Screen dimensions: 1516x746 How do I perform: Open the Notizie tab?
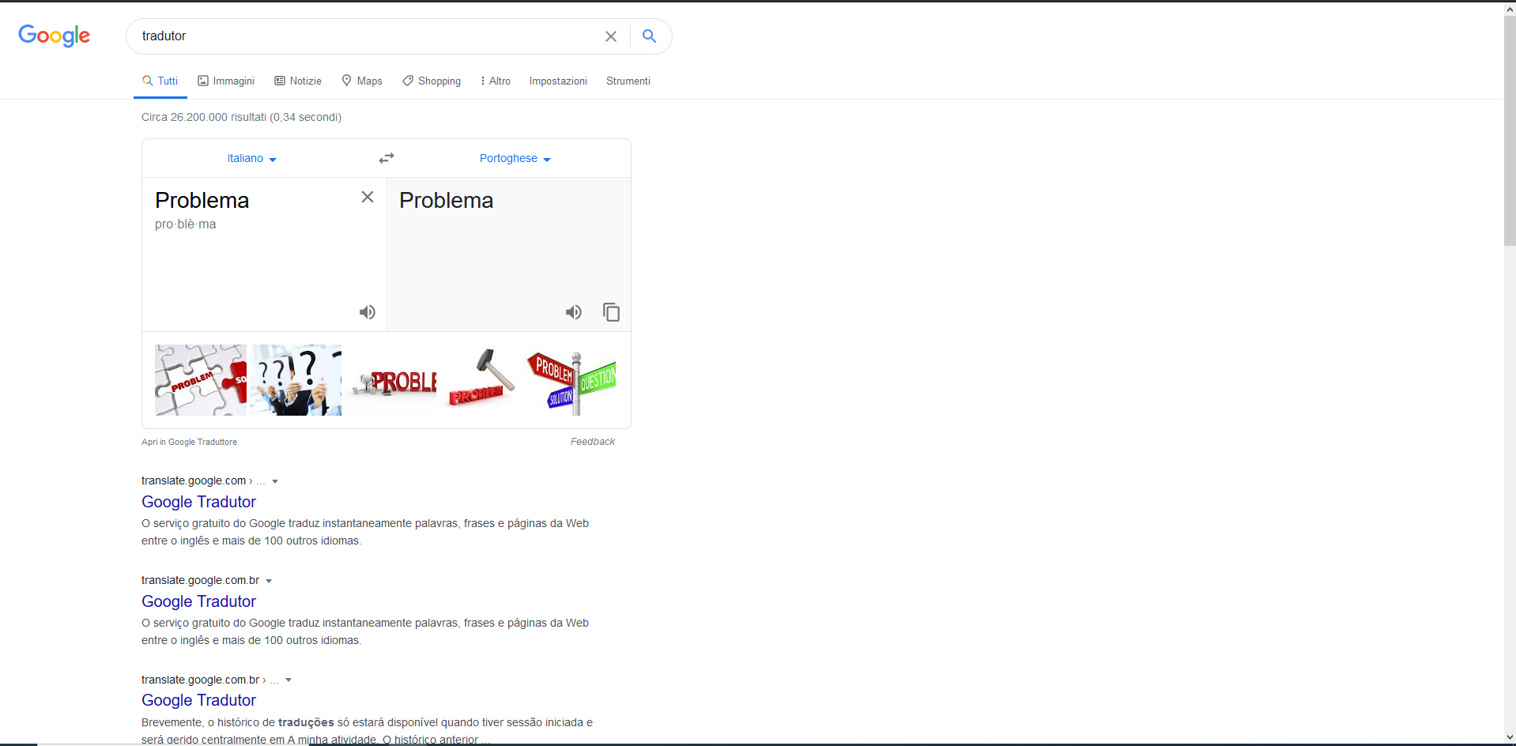298,81
